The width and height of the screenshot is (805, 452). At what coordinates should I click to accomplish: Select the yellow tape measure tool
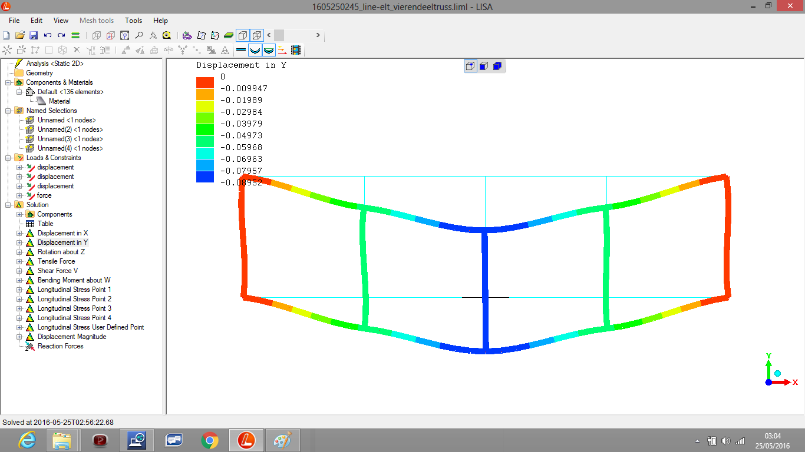tap(167, 35)
